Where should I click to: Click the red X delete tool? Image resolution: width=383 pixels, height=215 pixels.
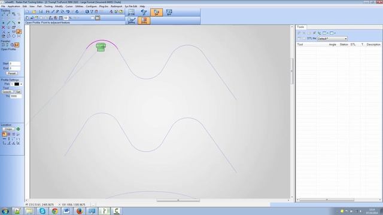point(3,27)
